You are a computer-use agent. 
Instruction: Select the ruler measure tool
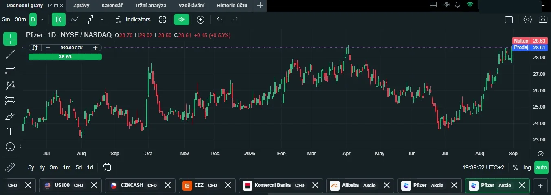10,167
